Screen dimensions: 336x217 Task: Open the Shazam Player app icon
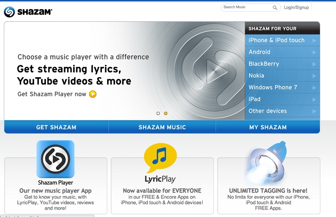coord(55,158)
